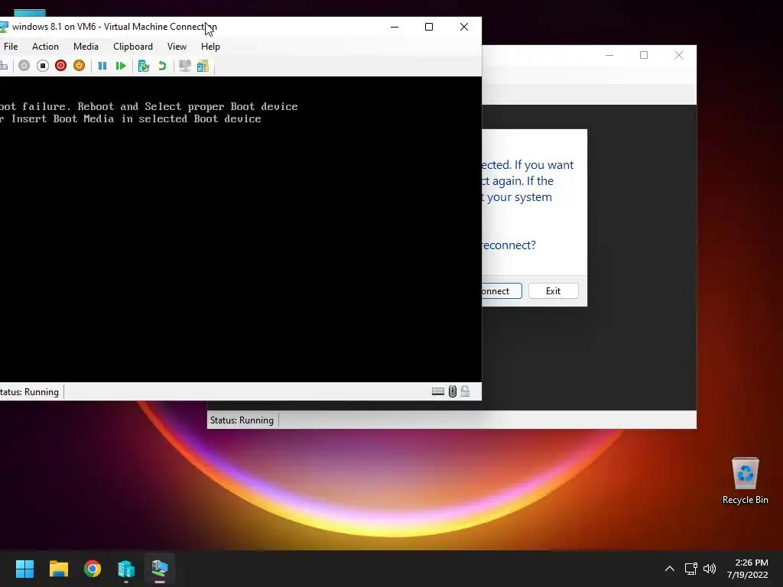Click the orange Save state icon

[x=79, y=66]
